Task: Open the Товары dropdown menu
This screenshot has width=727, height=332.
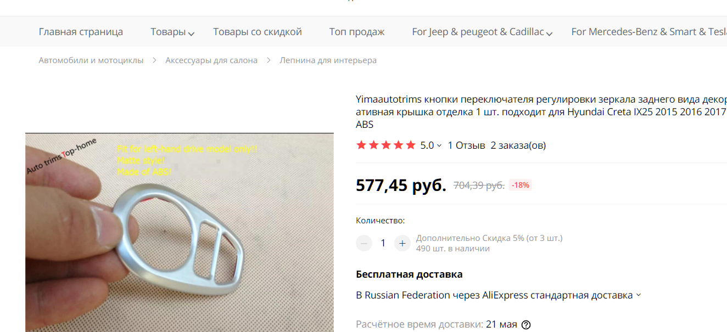Action: (x=172, y=32)
